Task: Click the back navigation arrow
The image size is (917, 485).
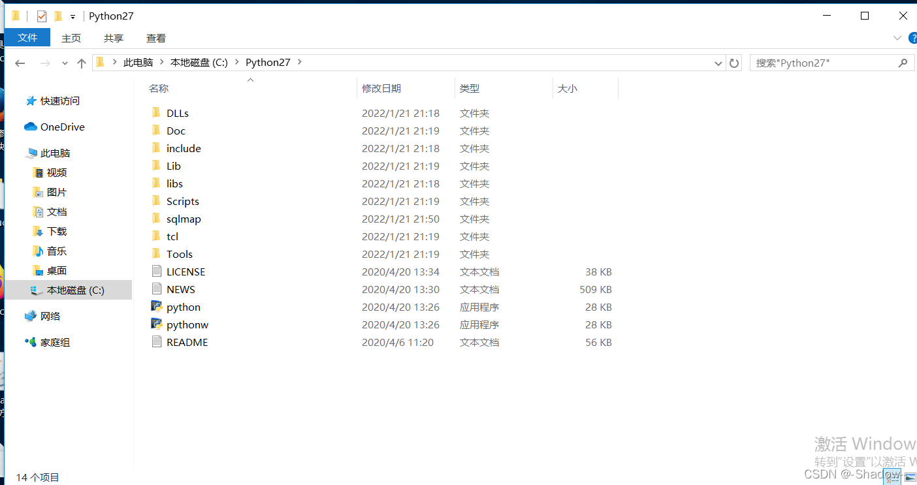Action: click(x=20, y=62)
